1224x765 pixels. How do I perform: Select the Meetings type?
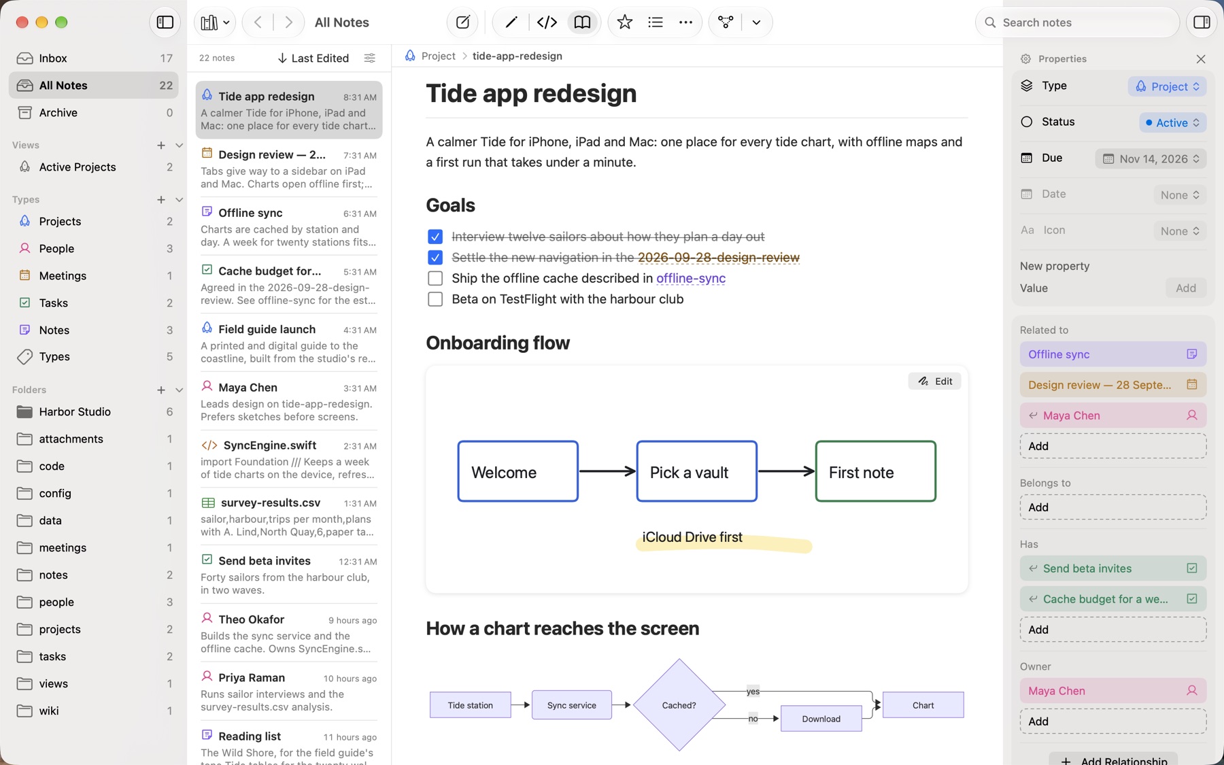pos(94,276)
